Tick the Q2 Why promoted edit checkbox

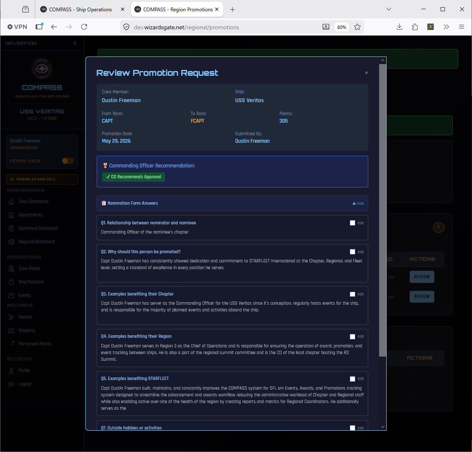pyautogui.click(x=352, y=252)
